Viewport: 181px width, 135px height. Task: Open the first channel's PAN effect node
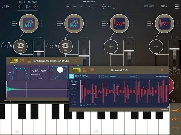click(20, 46)
